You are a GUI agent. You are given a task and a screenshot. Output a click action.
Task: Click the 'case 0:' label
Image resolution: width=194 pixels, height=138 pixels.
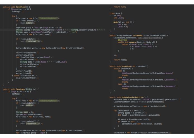click(121, 71)
